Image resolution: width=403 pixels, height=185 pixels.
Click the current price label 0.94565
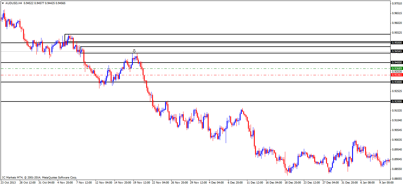(397, 51)
